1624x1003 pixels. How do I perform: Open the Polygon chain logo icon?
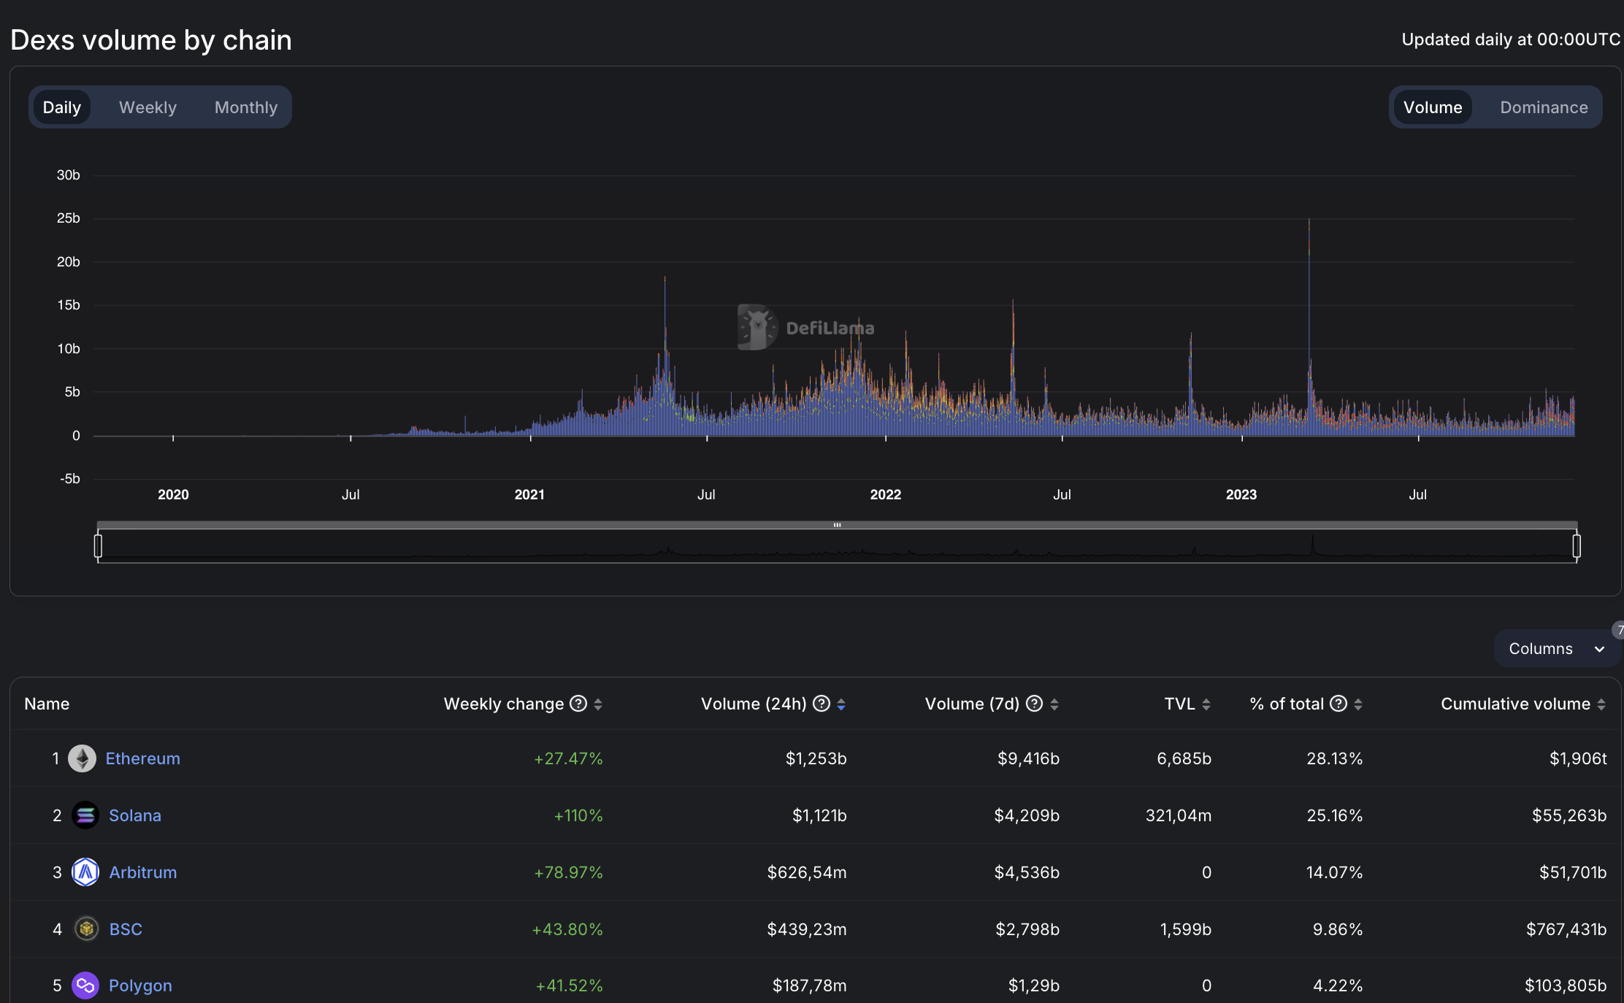[x=85, y=985]
